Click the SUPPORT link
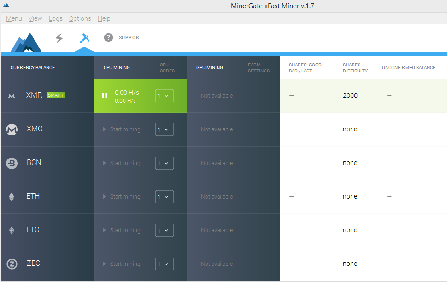This screenshot has height=282, width=447. [130, 38]
